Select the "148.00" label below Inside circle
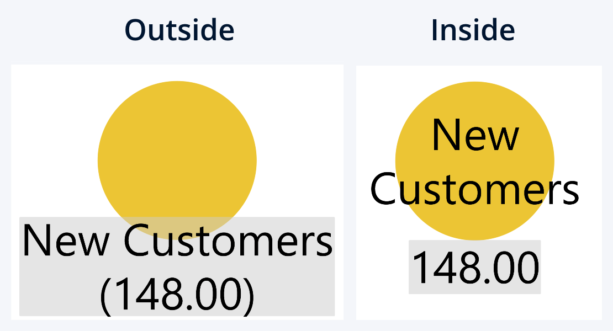The width and height of the screenshot is (613, 331). click(475, 268)
